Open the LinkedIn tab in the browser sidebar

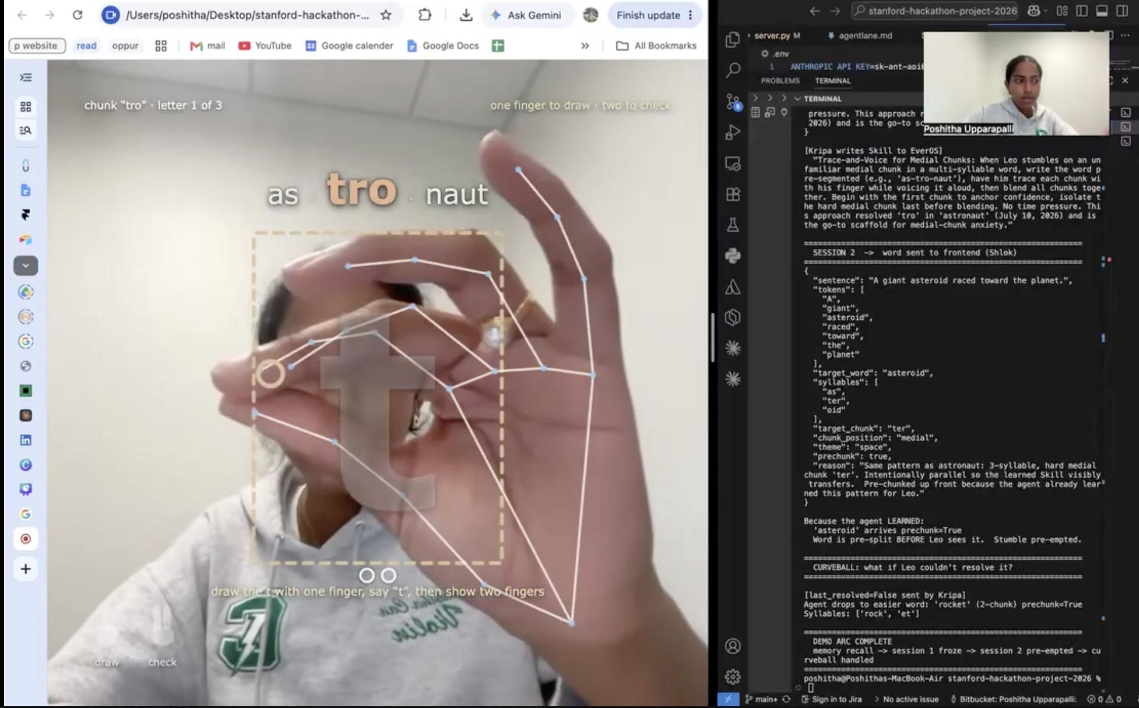click(x=25, y=440)
